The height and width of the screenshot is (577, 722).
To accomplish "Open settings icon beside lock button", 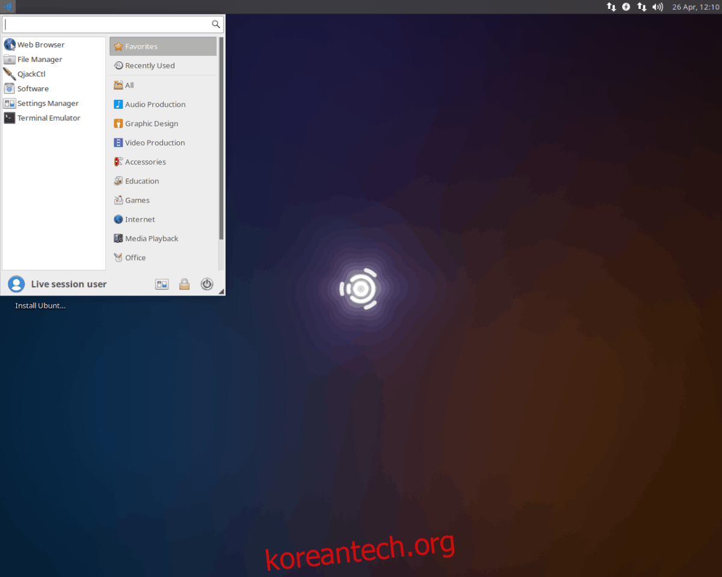I will point(162,284).
